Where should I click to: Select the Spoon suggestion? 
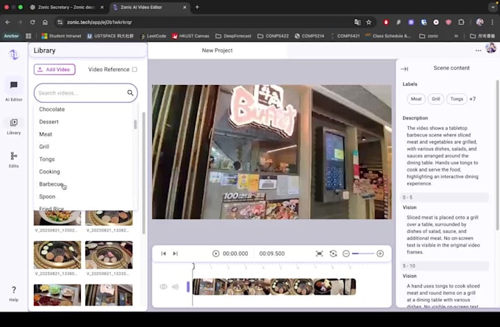pyautogui.click(x=47, y=196)
